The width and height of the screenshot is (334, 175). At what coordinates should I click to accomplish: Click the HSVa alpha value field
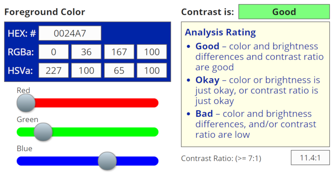click(152, 71)
